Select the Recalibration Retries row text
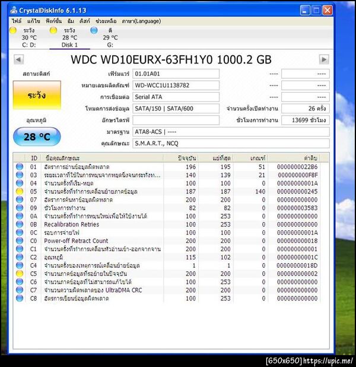The height and width of the screenshot is (367, 356). coord(72,224)
